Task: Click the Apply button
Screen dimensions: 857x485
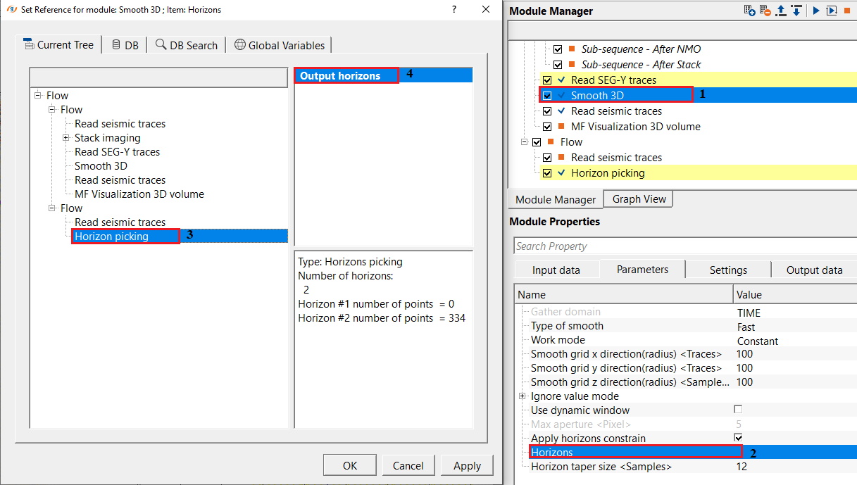Action: click(x=467, y=465)
